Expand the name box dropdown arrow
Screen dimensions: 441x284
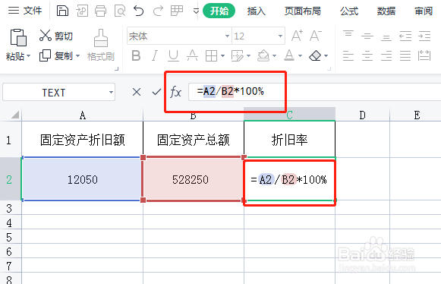(111, 93)
